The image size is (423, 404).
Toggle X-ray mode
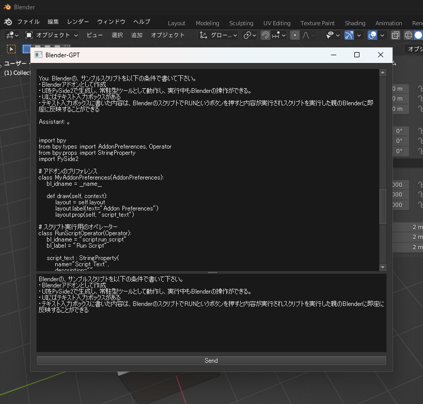click(396, 35)
